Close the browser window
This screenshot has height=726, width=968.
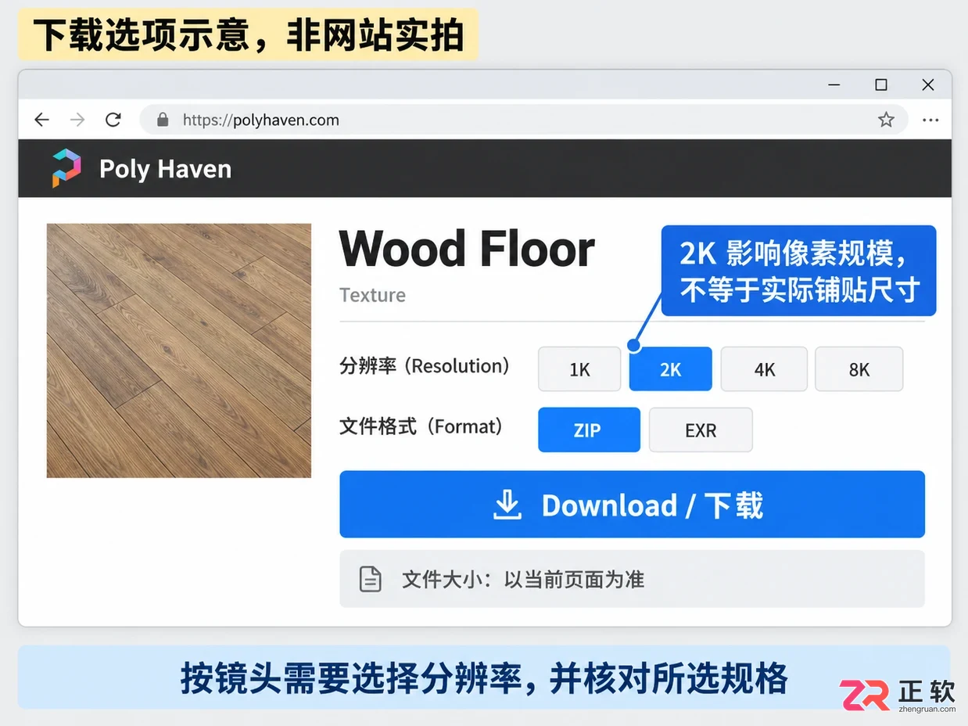pos(928,84)
